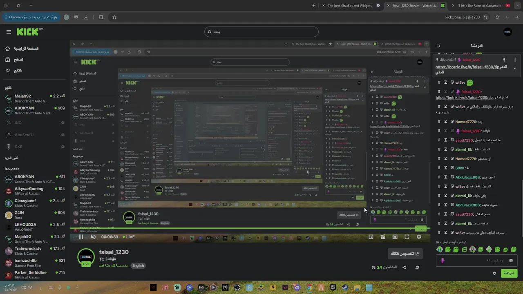Timeout Abdulaziz90S on the sound message
Viewport: 523px width, 294px height.
tap(446, 205)
